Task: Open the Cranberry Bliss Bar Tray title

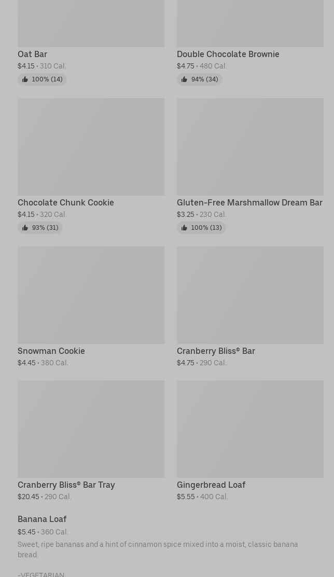Action: [66, 485]
